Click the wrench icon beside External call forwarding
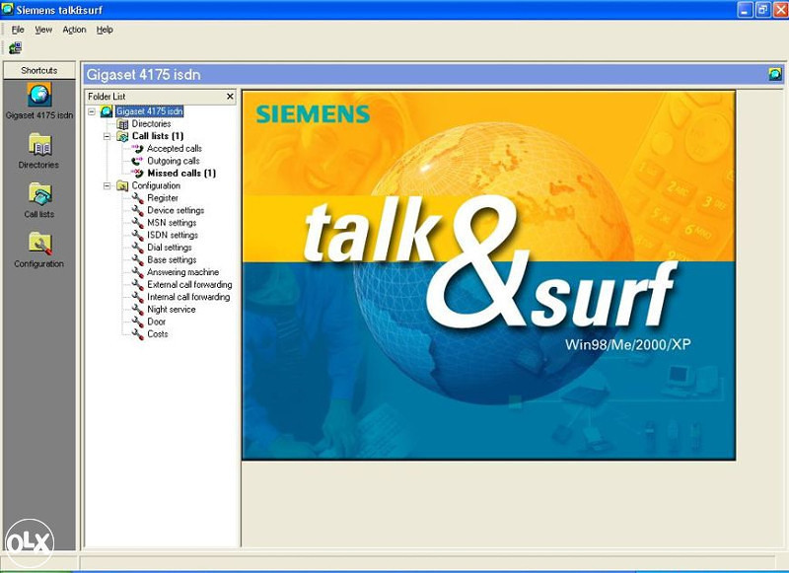This screenshot has height=573, width=789. 137,284
